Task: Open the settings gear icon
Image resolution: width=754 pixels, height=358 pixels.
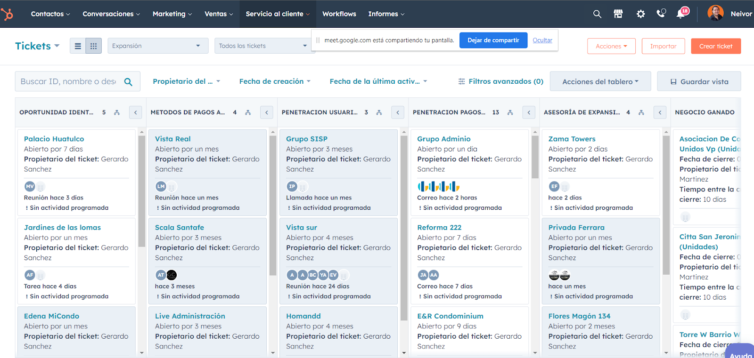Action: click(640, 14)
